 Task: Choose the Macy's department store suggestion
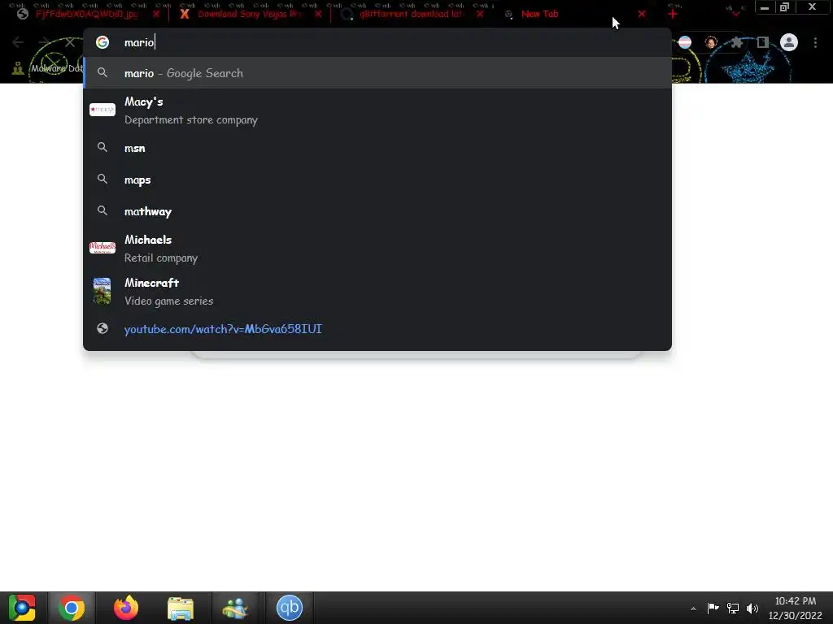pos(377,110)
